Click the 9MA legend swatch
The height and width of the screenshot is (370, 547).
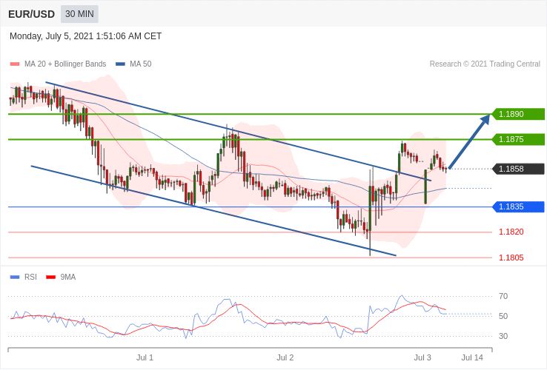coord(51,277)
